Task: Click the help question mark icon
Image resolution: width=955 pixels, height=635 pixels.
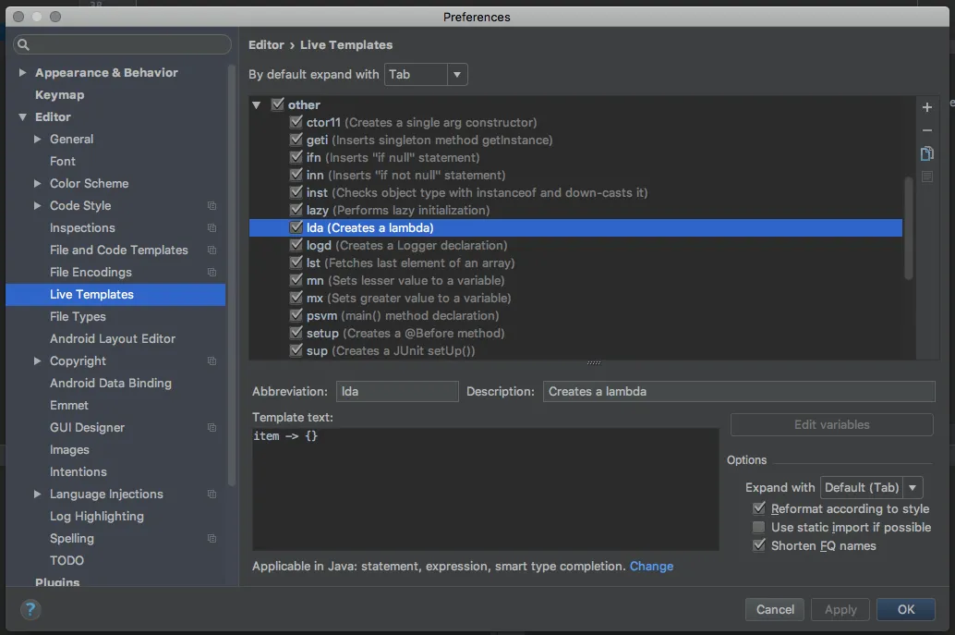Action: tap(30, 609)
